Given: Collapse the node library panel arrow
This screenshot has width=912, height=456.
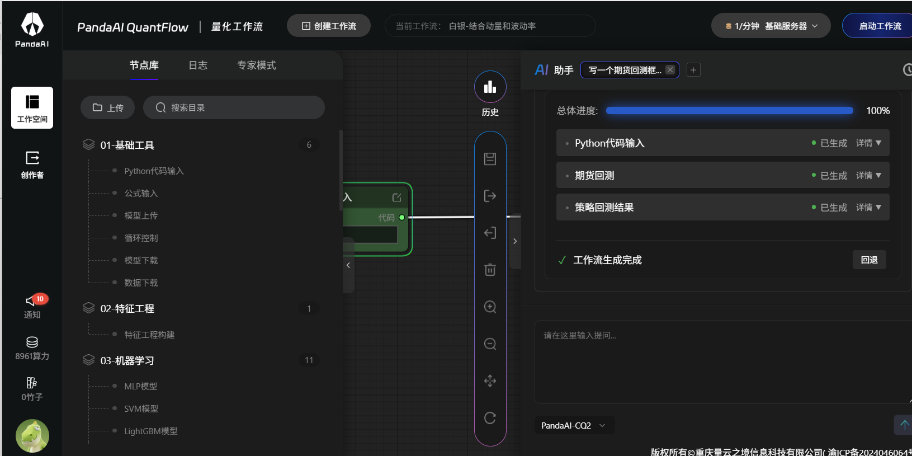Looking at the screenshot, I should (348, 265).
